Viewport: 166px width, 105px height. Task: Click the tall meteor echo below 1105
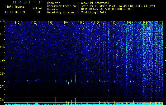coord(75,78)
